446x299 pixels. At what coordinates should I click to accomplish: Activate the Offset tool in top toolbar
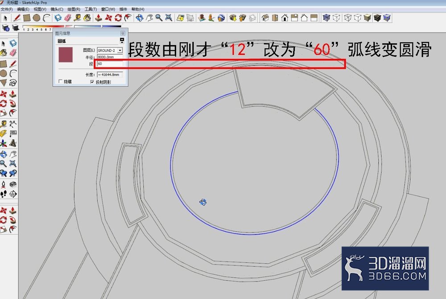point(128,18)
